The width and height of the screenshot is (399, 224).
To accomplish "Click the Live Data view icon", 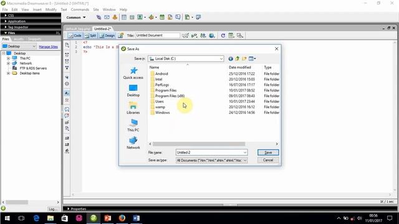I will click(x=121, y=35).
